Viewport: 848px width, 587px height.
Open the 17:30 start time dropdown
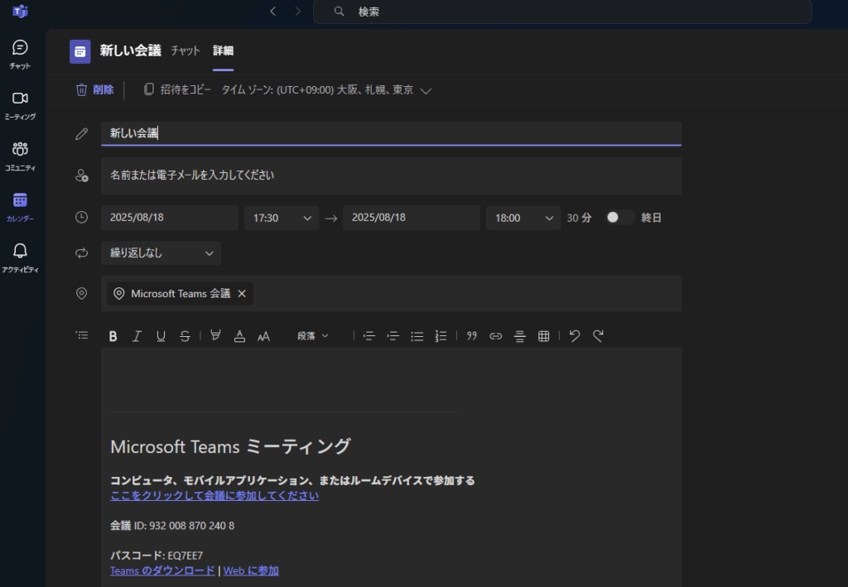click(282, 218)
